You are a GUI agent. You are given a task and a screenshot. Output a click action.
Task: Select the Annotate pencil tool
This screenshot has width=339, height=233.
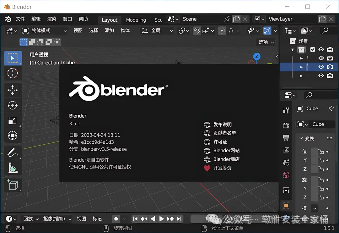[13, 153]
